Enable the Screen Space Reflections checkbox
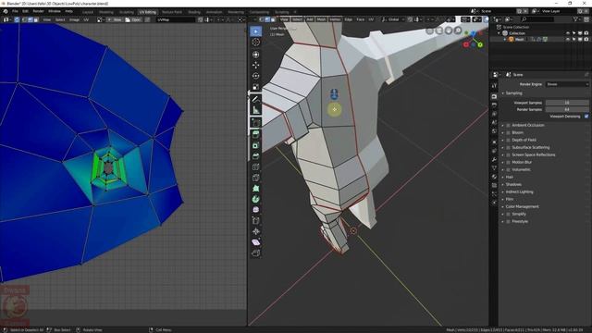The height and width of the screenshot is (333, 592). 508,154
